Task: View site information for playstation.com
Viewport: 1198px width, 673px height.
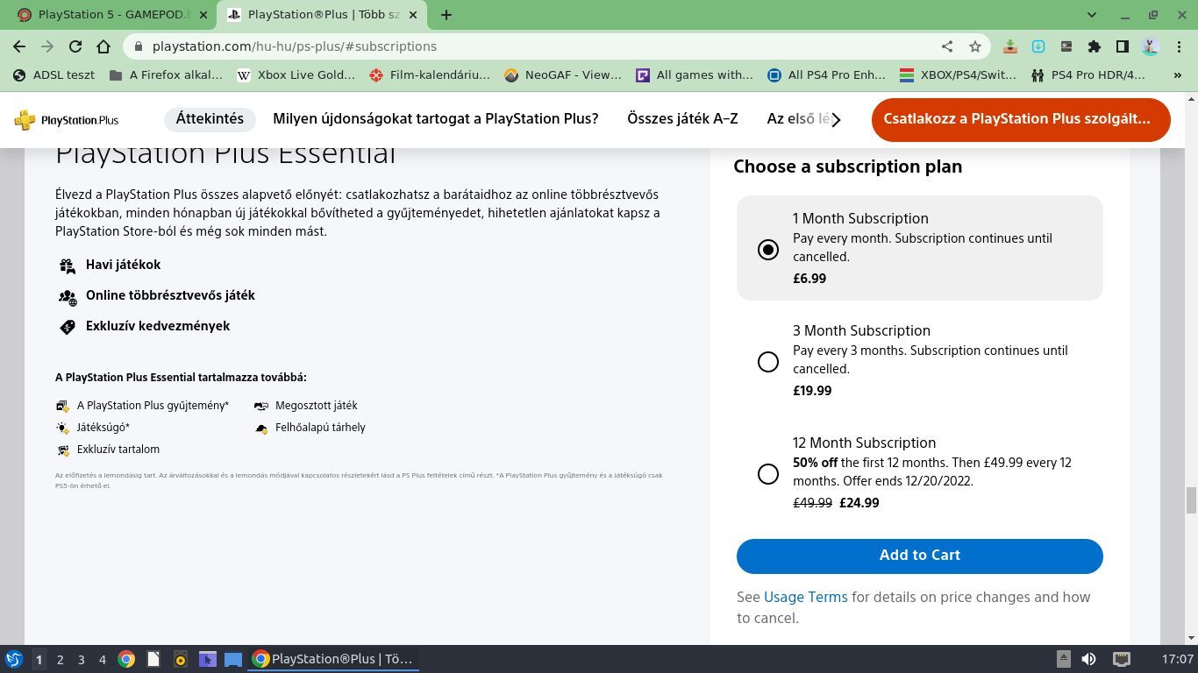Action: (137, 46)
